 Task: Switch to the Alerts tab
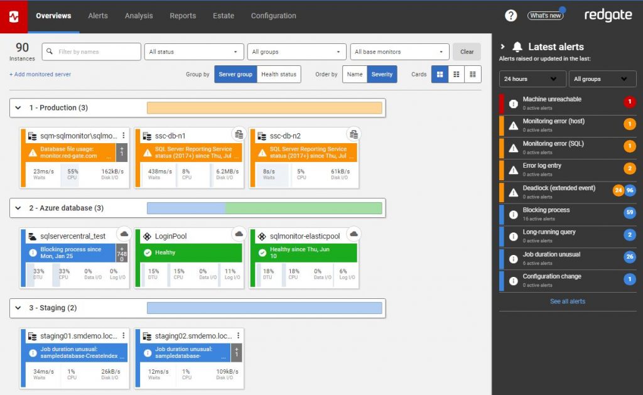(98, 16)
